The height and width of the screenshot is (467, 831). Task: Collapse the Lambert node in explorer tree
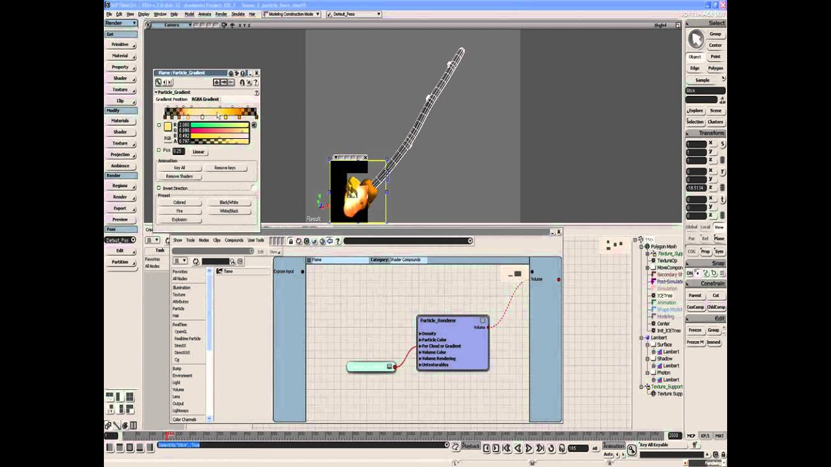click(641, 338)
